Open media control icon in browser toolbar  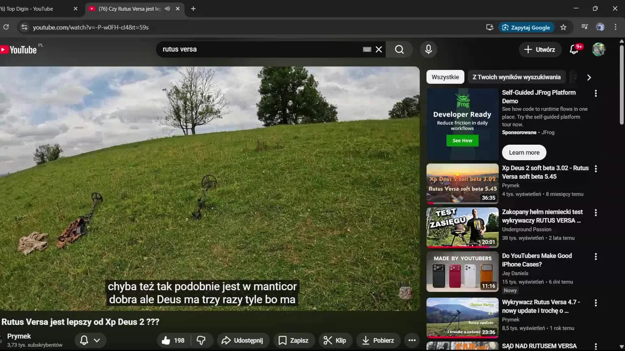584,27
